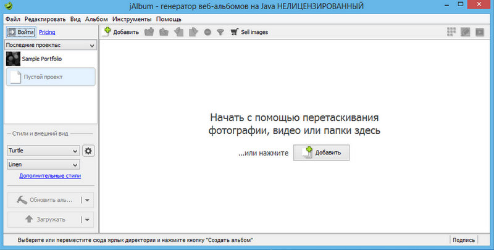This screenshot has height=250, width=494.
Task: Click the status bar hint about Создать альбом
Action: (x=135, y=240)
